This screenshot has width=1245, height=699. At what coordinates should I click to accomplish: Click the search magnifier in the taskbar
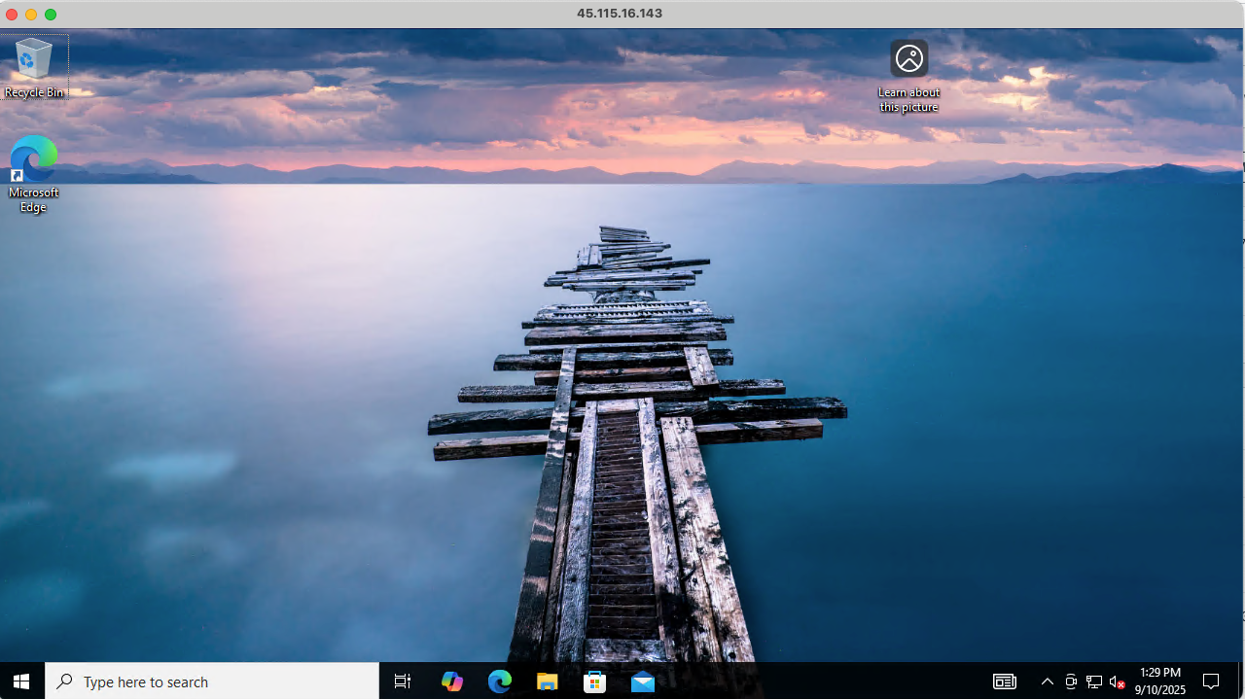(64, 682)
